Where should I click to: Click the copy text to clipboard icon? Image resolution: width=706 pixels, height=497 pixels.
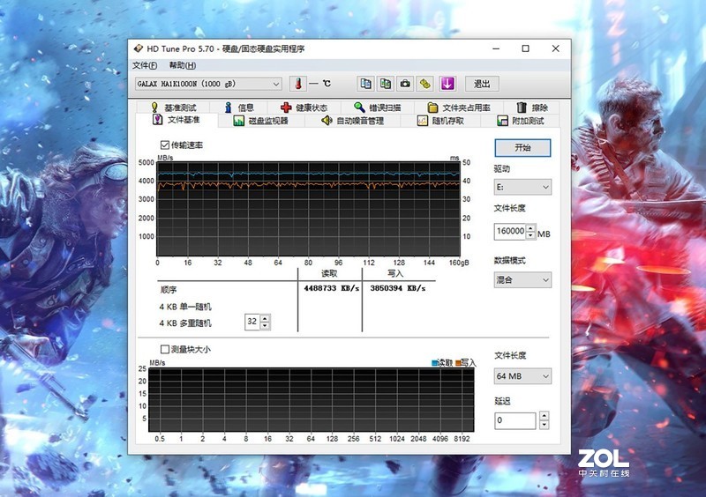[x=365, y=84]
